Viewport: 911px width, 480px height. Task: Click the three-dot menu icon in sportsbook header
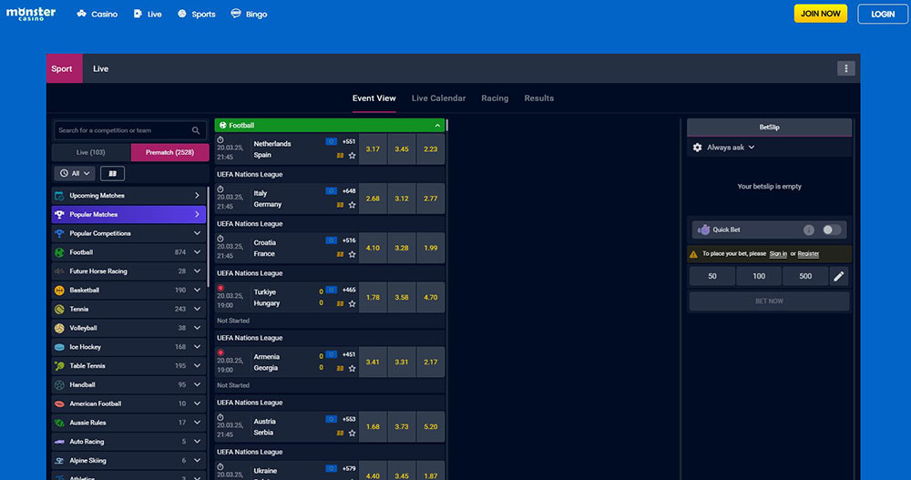(846, 68)
